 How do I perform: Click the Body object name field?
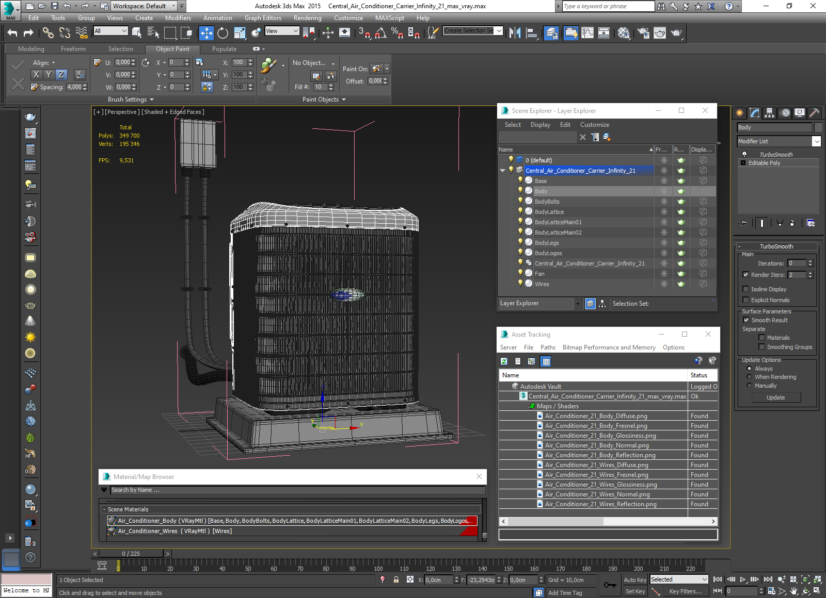coord(774,127)
